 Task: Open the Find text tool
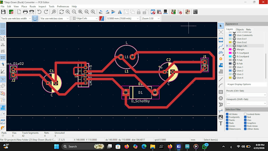54,12
